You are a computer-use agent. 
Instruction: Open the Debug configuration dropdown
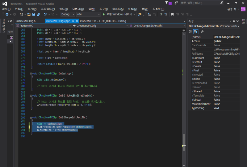point(68,14)
